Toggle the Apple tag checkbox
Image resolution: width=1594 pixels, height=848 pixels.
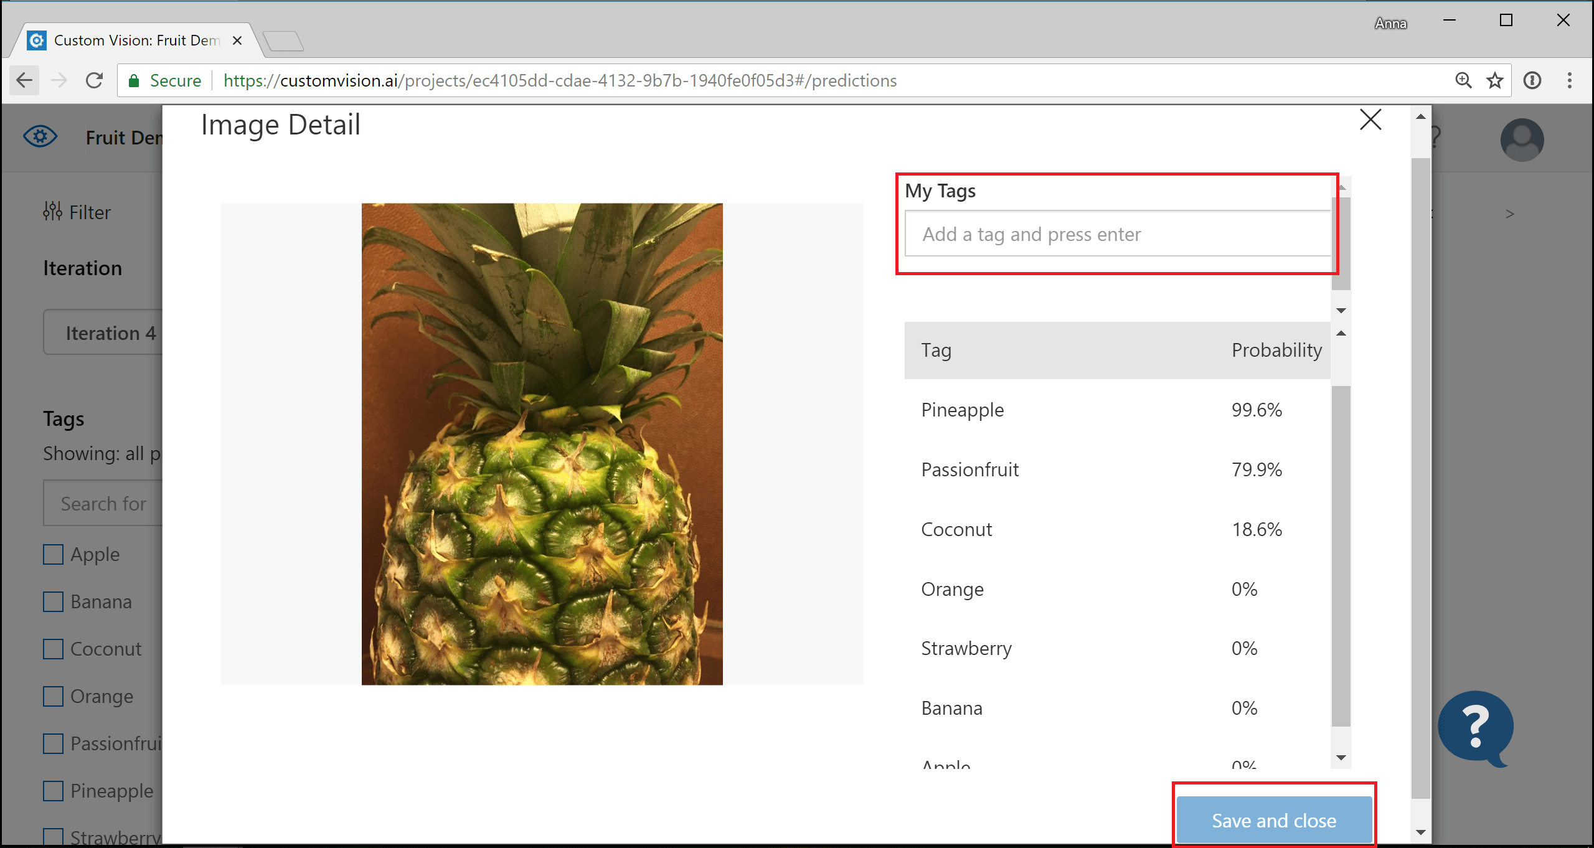(54, 554)
